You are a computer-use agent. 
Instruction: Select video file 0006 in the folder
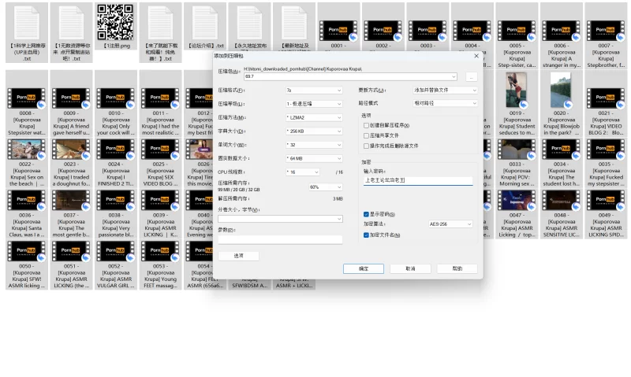[x=562, y=35]
